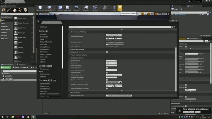Image resolution: width=212 pixels, height=119 pixels.
Task: Click the Server Port input field
Action: coord(111,63)
